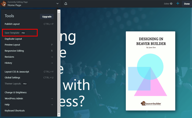
Task: Open Global Settings
Action: (x=12, y=77)
